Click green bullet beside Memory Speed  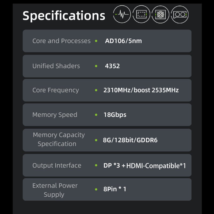(x=96, y=115)
